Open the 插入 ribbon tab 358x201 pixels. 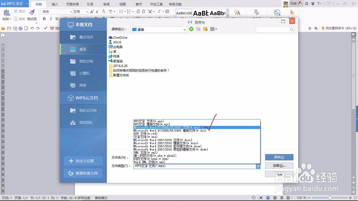[x=55, y=4]
